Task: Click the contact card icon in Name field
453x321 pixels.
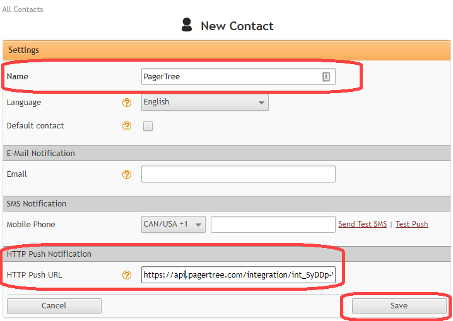Action: point(326,77)
